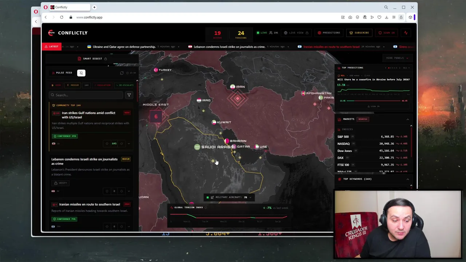Open the activity pulse icon in header
The height and width of the screenshot is (262, 466).
pyautogui.click(x=406, y=33)
